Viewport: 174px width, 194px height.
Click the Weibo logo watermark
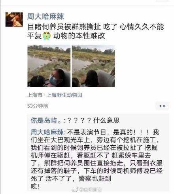point(75,190)
